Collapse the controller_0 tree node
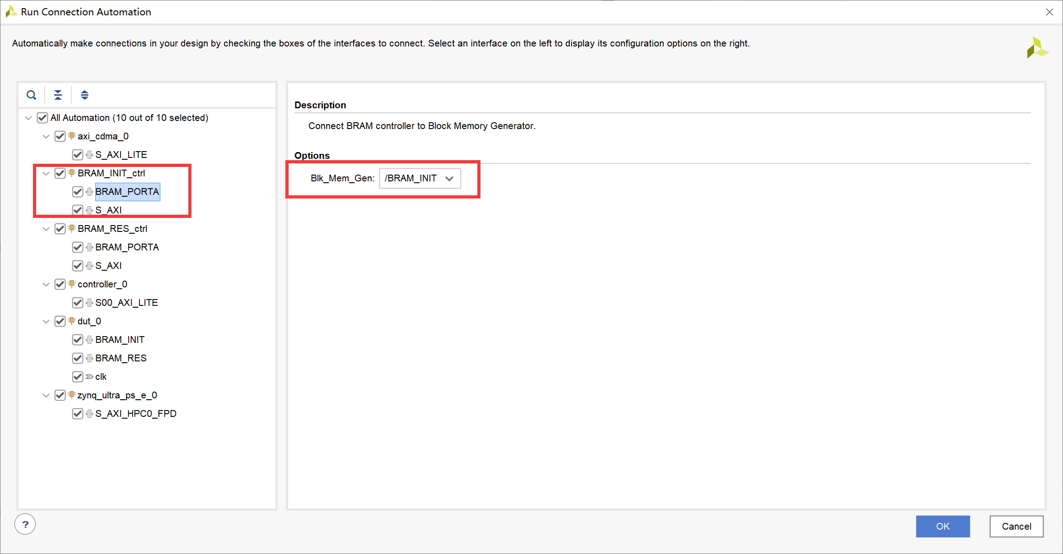This screenshot has width=1063, height=554. (46, 284)
